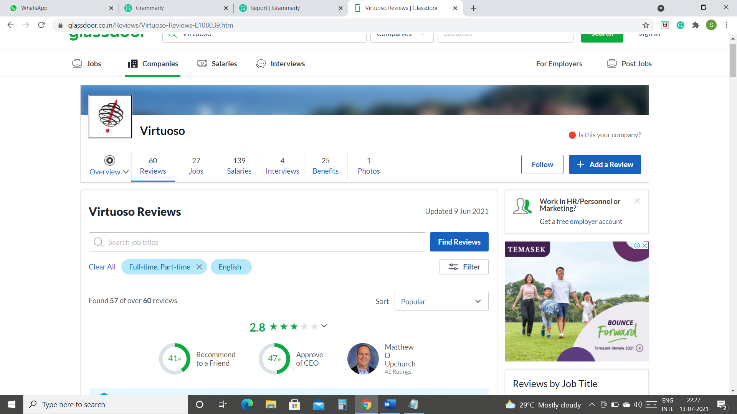Click the Temasek Bounce Forward ad
737x414 pixels.
(x=577, y=301)
